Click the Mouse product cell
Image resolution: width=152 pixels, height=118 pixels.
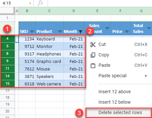click(50, 69)
